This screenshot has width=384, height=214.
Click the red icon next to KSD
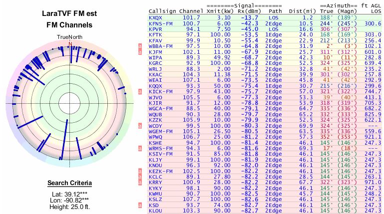(x=140, y=205)
